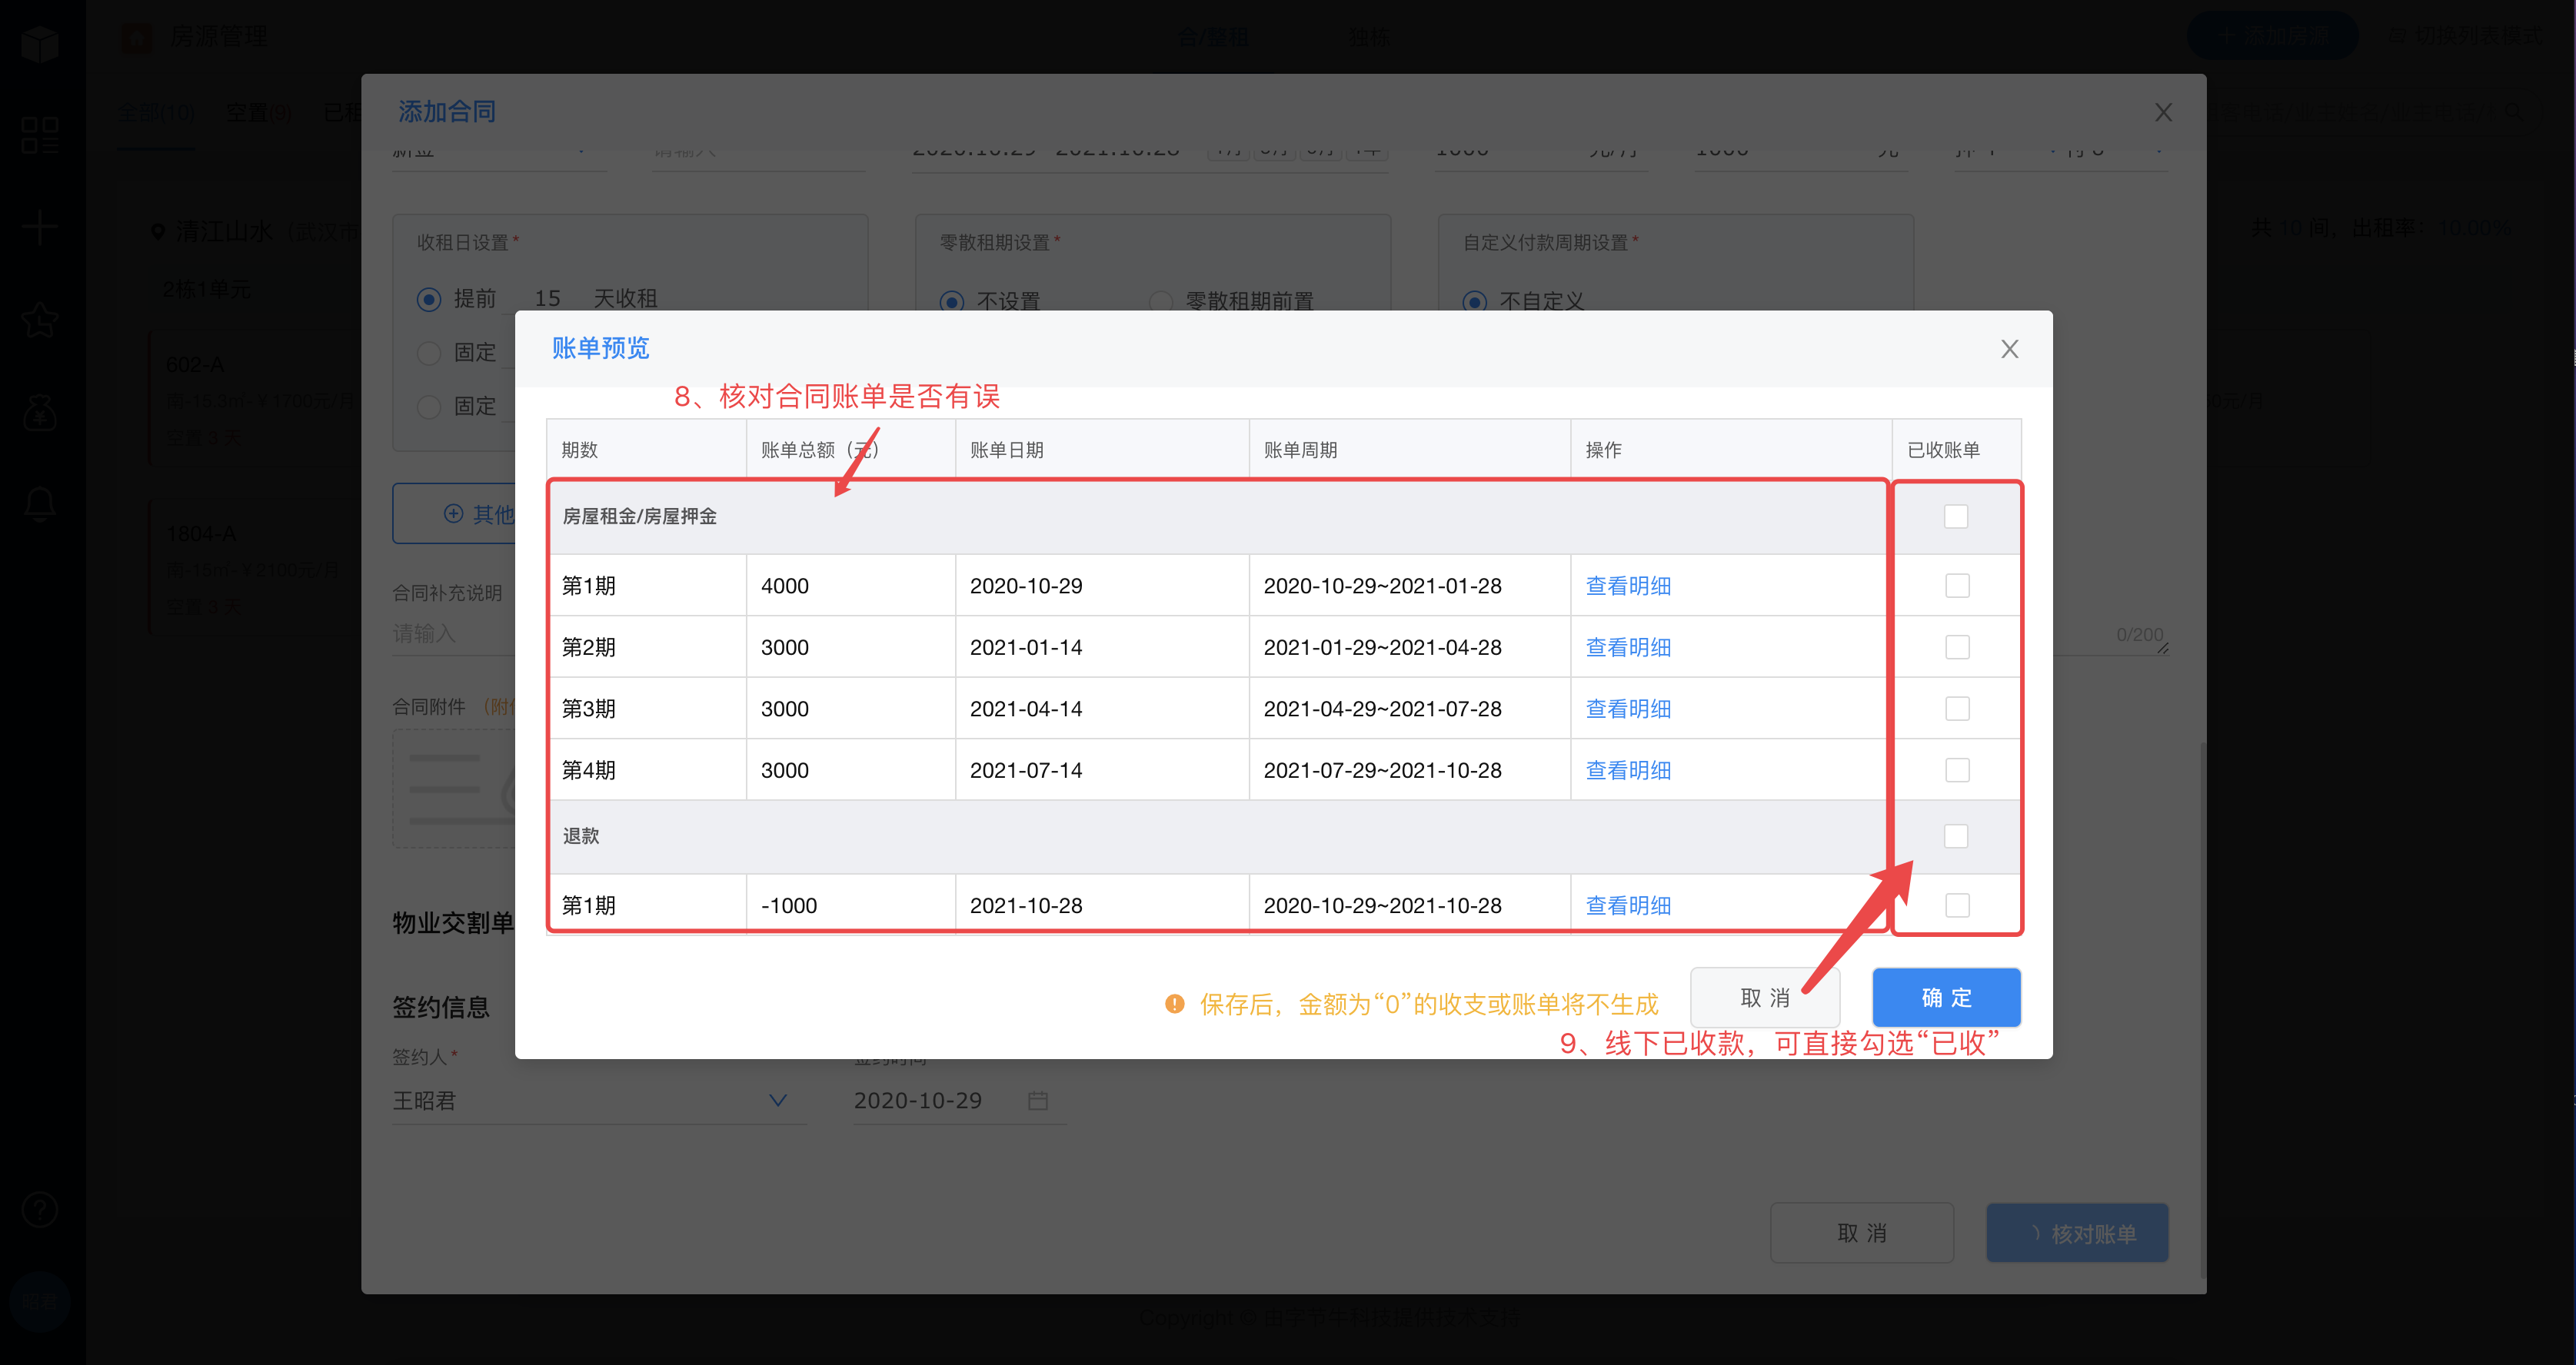Cancel the 添加合同 dialog

pos(1862,1233)
